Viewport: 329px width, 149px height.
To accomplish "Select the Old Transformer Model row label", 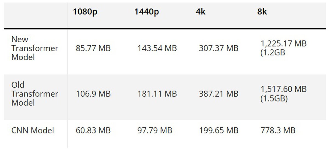I will [35, 94].
